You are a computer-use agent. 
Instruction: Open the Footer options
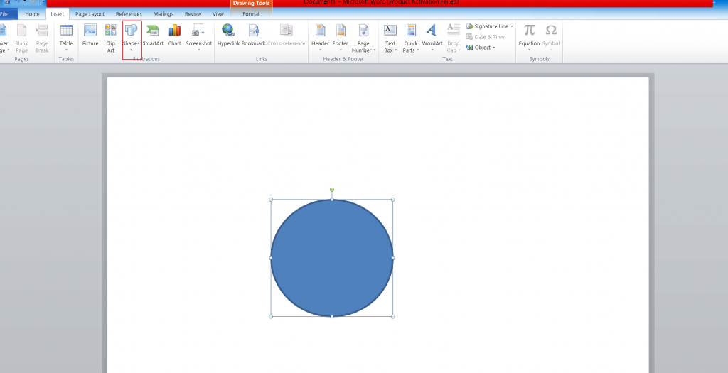(341, 38)
